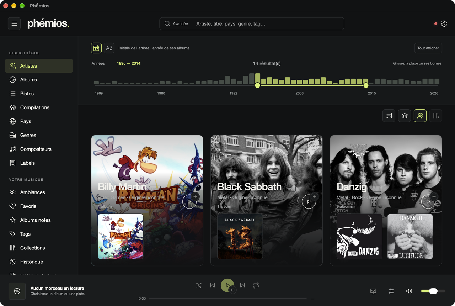Play Black Sabbath artist

point(309,201)
